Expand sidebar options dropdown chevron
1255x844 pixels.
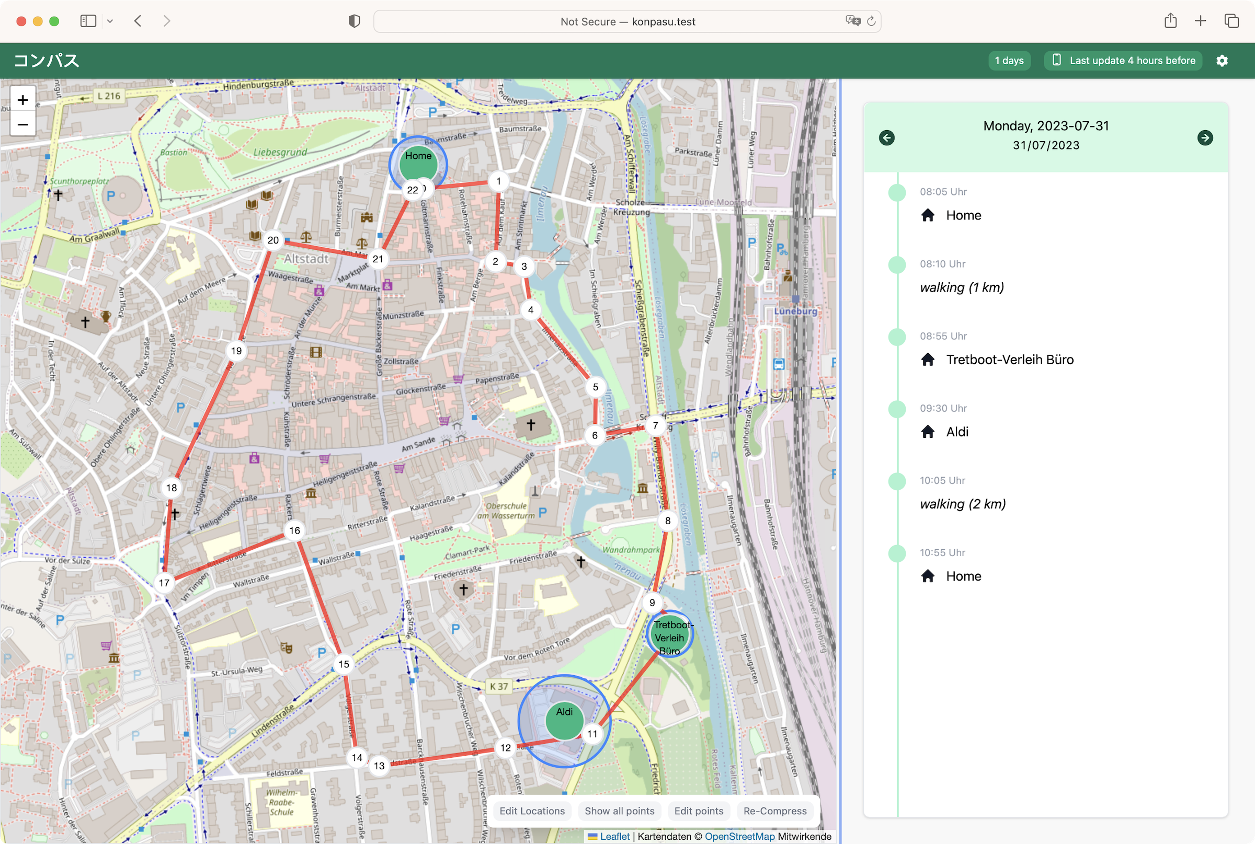click(110, 21)
